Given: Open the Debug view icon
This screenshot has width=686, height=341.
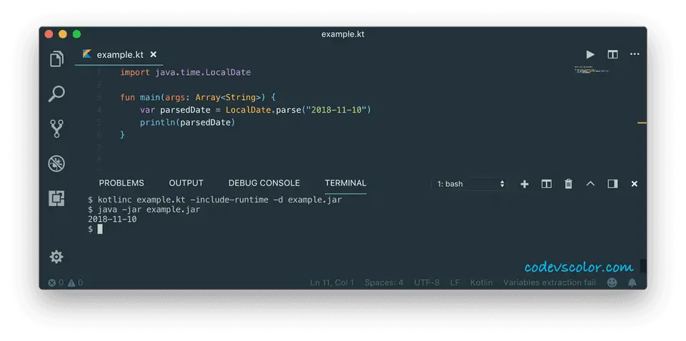Looking at the screenshot, I should coord(56,164).
